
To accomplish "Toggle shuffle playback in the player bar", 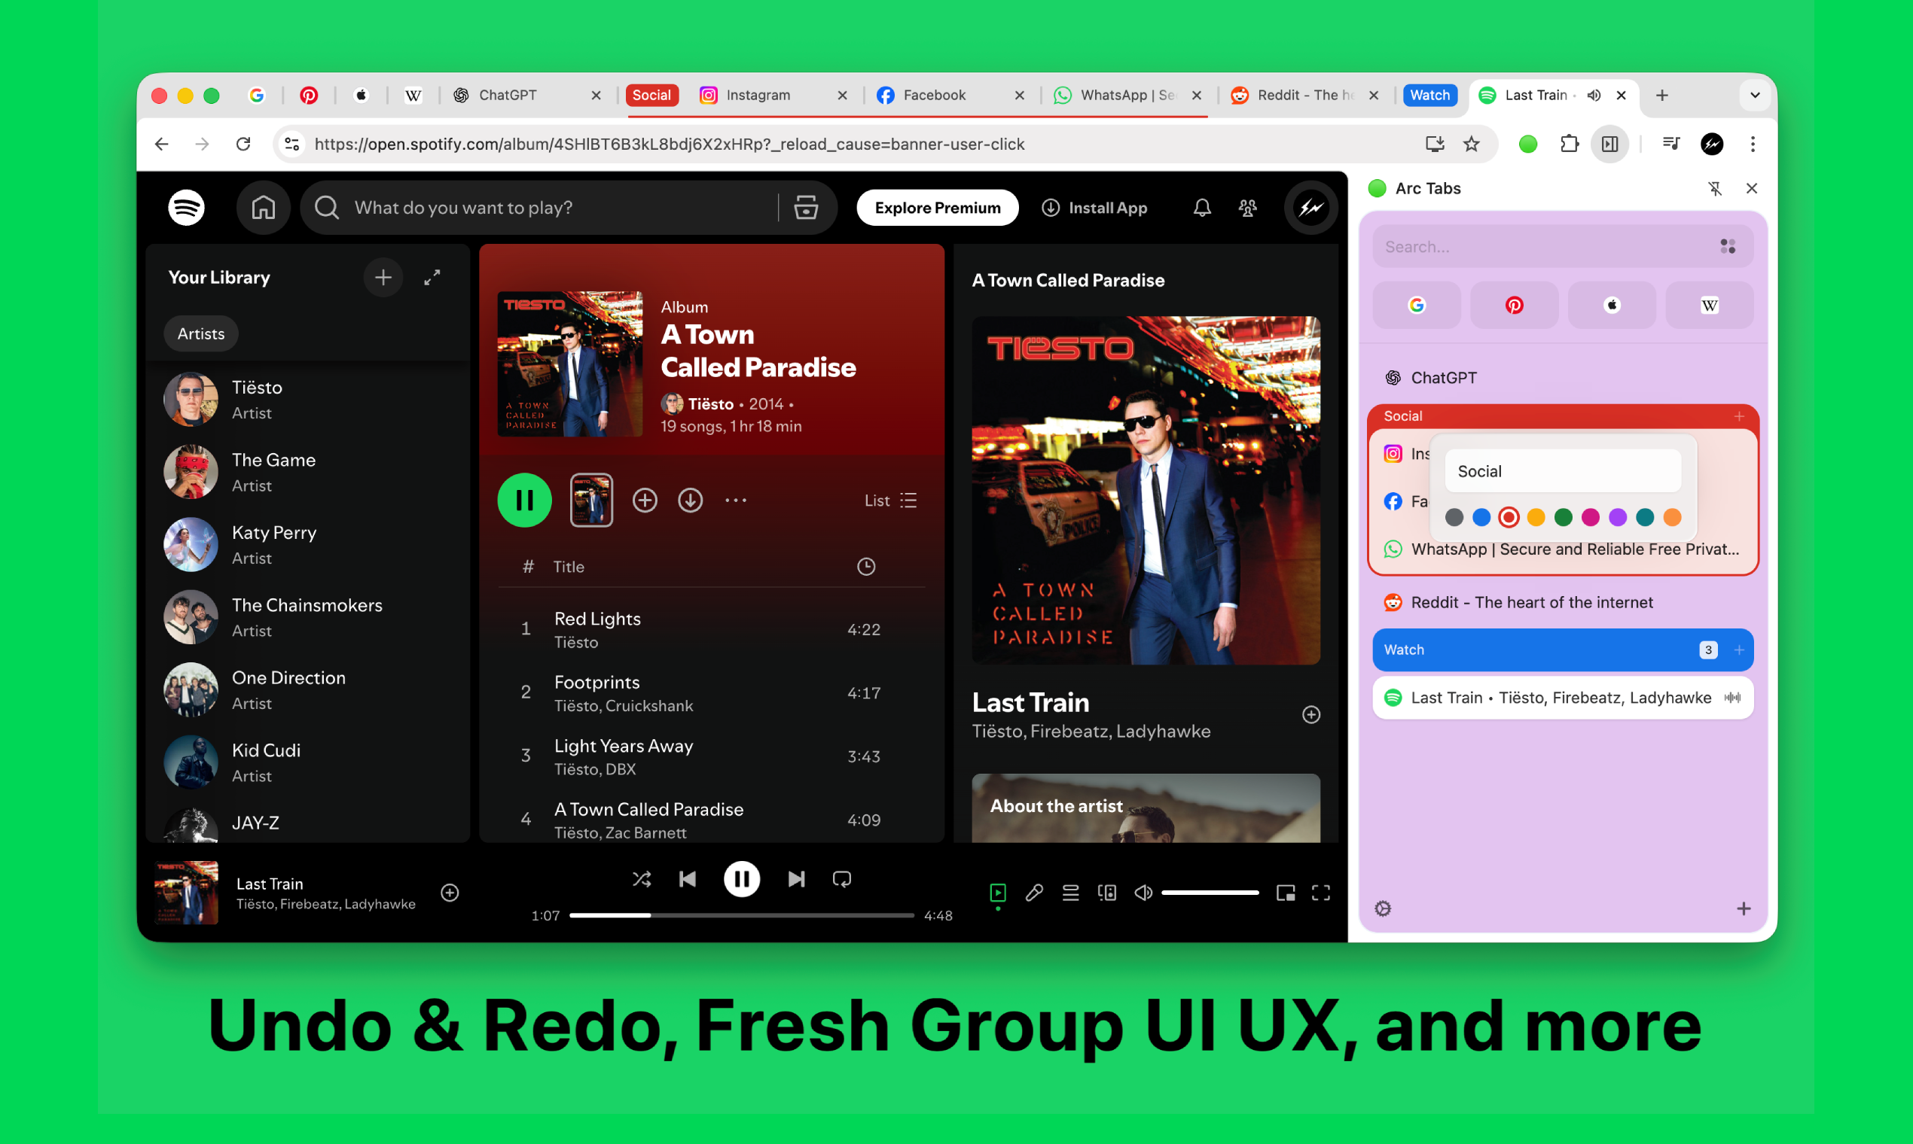I will tap(641, 879).
